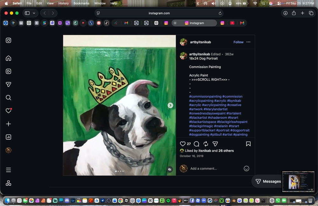Image resolution: width=318 pixels, height=206 pixels.
Task: Open the Window menu
Action: pyautogui.click(x=100, y=3)
